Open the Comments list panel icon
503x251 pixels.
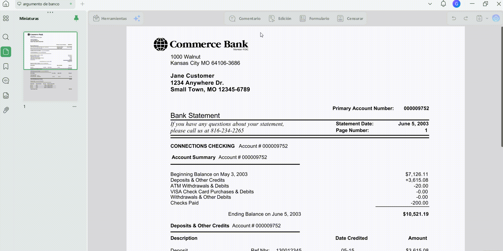6,81
